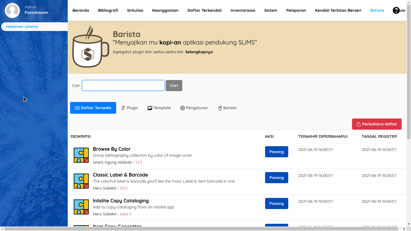Switch to the Barista tab

coord(227,108)
